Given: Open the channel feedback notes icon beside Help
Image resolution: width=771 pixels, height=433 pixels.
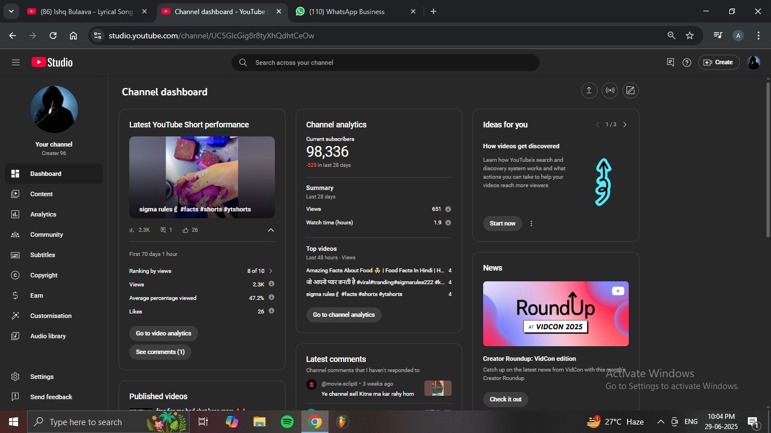Looking at the screenshot, I should point(671,63).
